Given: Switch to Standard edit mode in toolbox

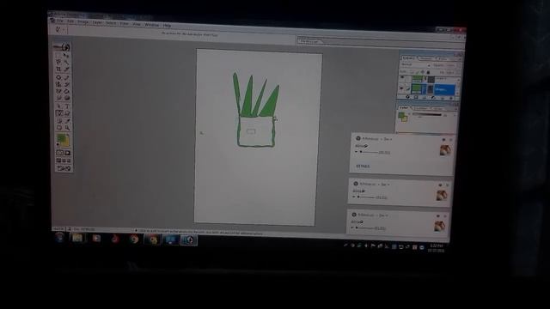Looking at the screenshot, I should click(59, 153).
